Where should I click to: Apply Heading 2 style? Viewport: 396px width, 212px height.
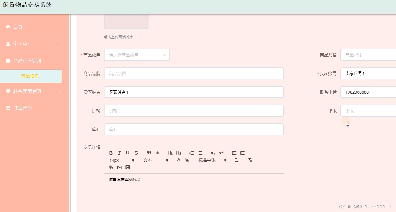pyautogui.click(x=179, y=153)
